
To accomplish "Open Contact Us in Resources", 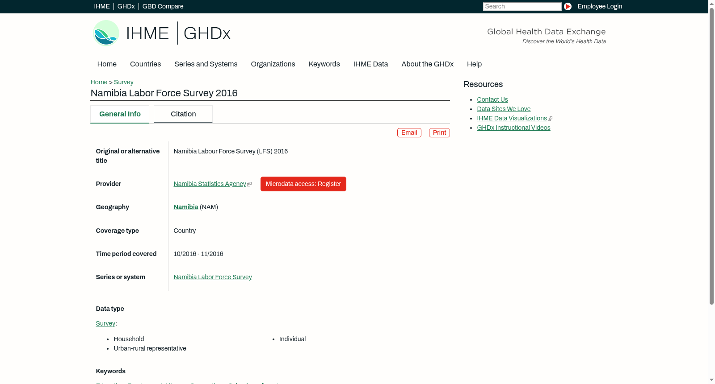I will 492,99.
